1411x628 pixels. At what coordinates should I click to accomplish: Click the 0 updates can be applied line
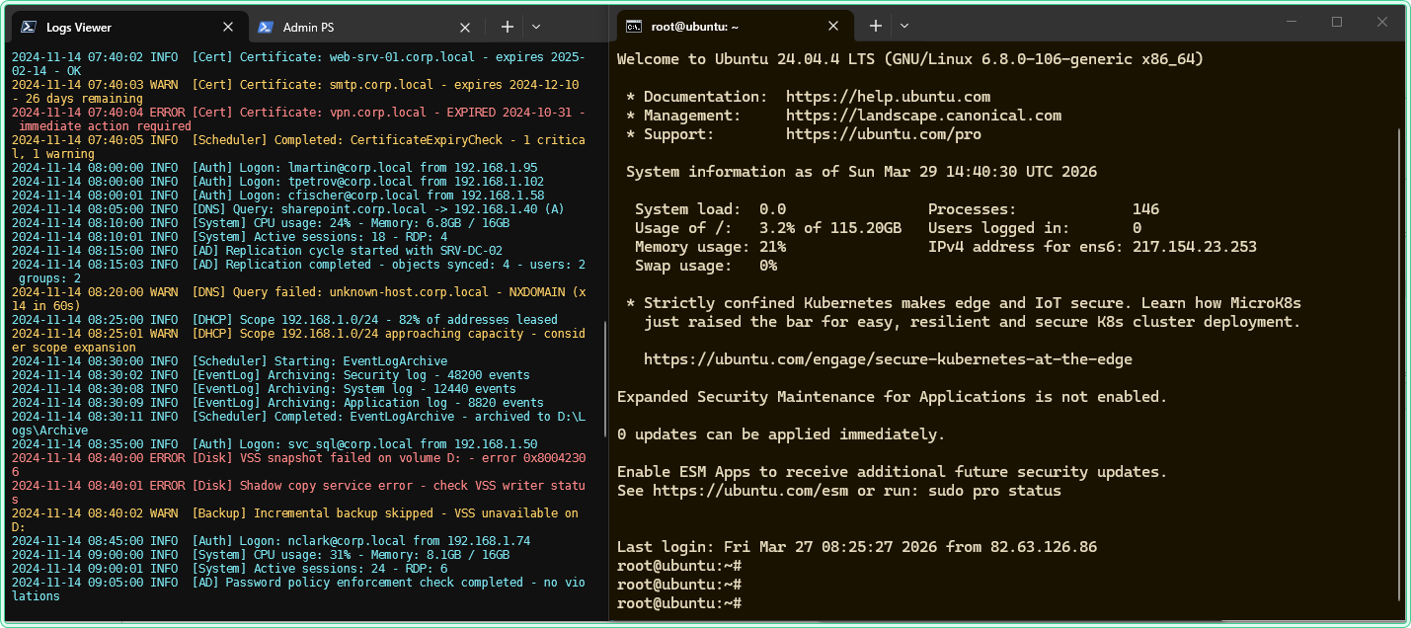pos(781,434)
